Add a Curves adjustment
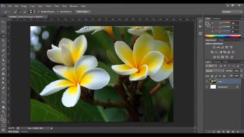 pos(223,47)
